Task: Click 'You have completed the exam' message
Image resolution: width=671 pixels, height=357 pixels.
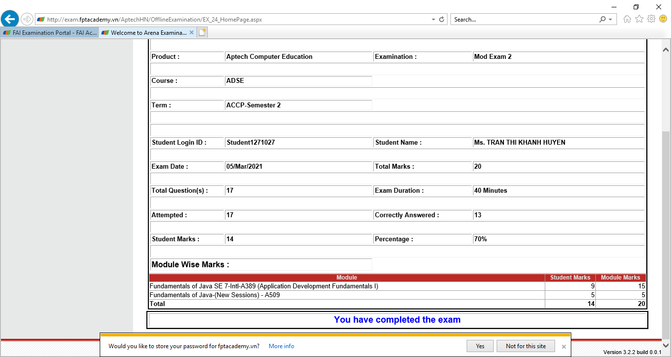Action: click(397, 320)
